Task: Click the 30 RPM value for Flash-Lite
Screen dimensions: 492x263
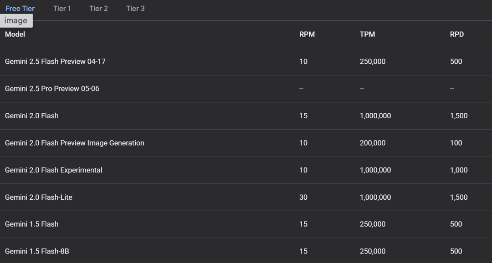Action: coord(303,197)
